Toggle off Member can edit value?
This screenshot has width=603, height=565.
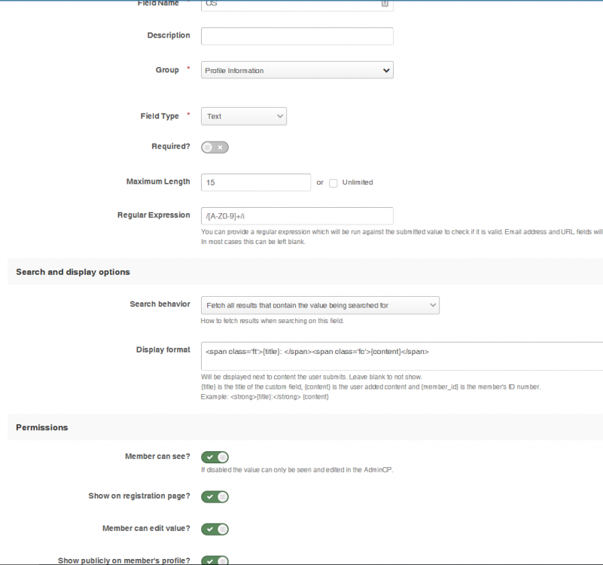(215, 529)
